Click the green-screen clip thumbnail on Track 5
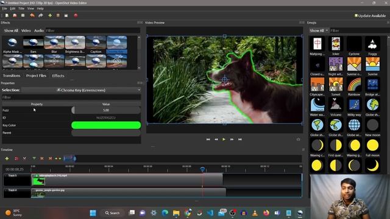Viewport: 390px width, 219px height. pos(38,181)
